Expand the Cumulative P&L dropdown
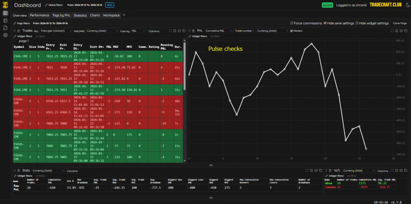 218,31
